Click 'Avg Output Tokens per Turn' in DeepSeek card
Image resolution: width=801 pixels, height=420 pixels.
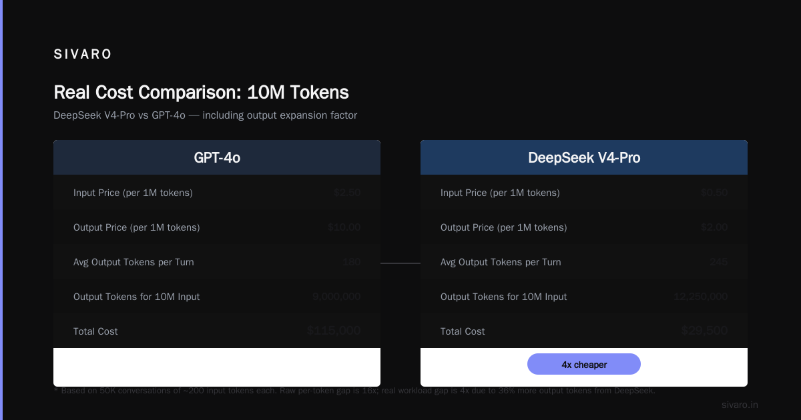click(501, 262)
